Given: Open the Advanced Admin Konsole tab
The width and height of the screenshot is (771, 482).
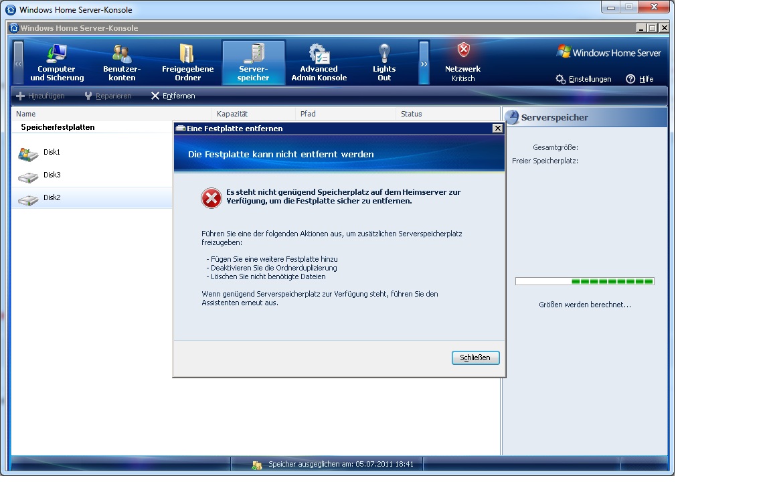Looking at the screenshot, I should [x=319, y=63].
